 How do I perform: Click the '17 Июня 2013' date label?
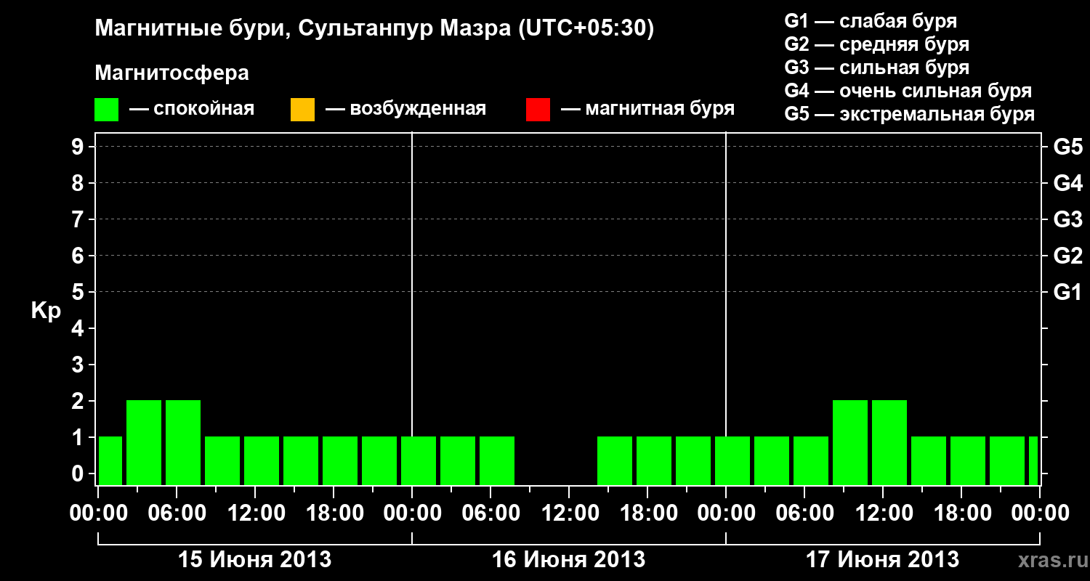(x=882, y=560)
